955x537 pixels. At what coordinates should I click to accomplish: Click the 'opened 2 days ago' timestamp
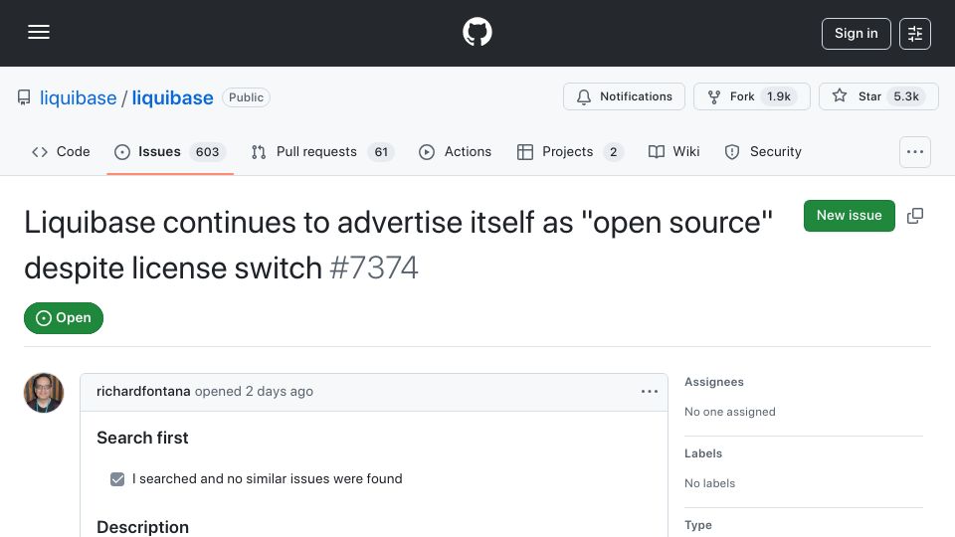pyautogui.click(x=254, y=392)
